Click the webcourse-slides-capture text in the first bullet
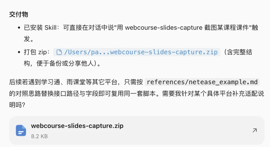 pos(163,28)
